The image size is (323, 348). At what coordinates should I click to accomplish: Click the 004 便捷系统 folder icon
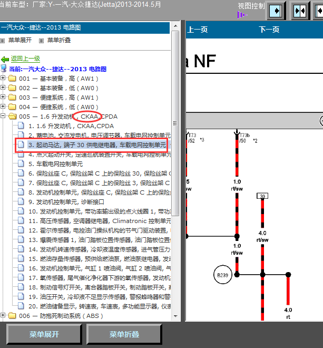[12, 107]
